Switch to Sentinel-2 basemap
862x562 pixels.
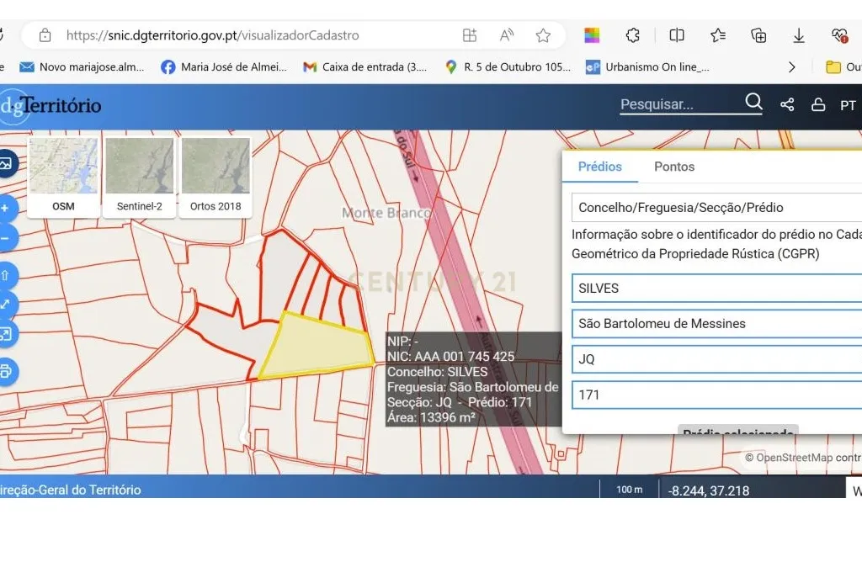(139, 177)
